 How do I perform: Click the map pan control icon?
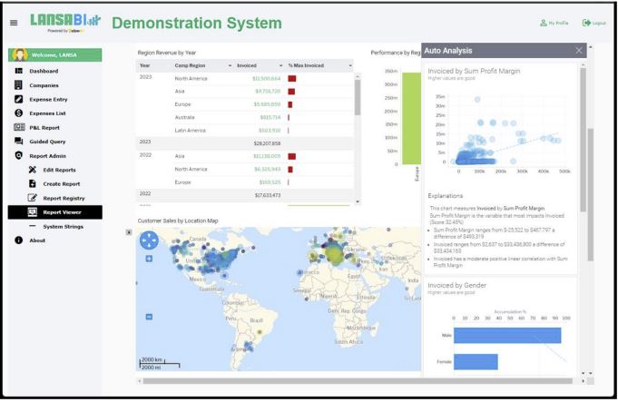pos(149,240)
